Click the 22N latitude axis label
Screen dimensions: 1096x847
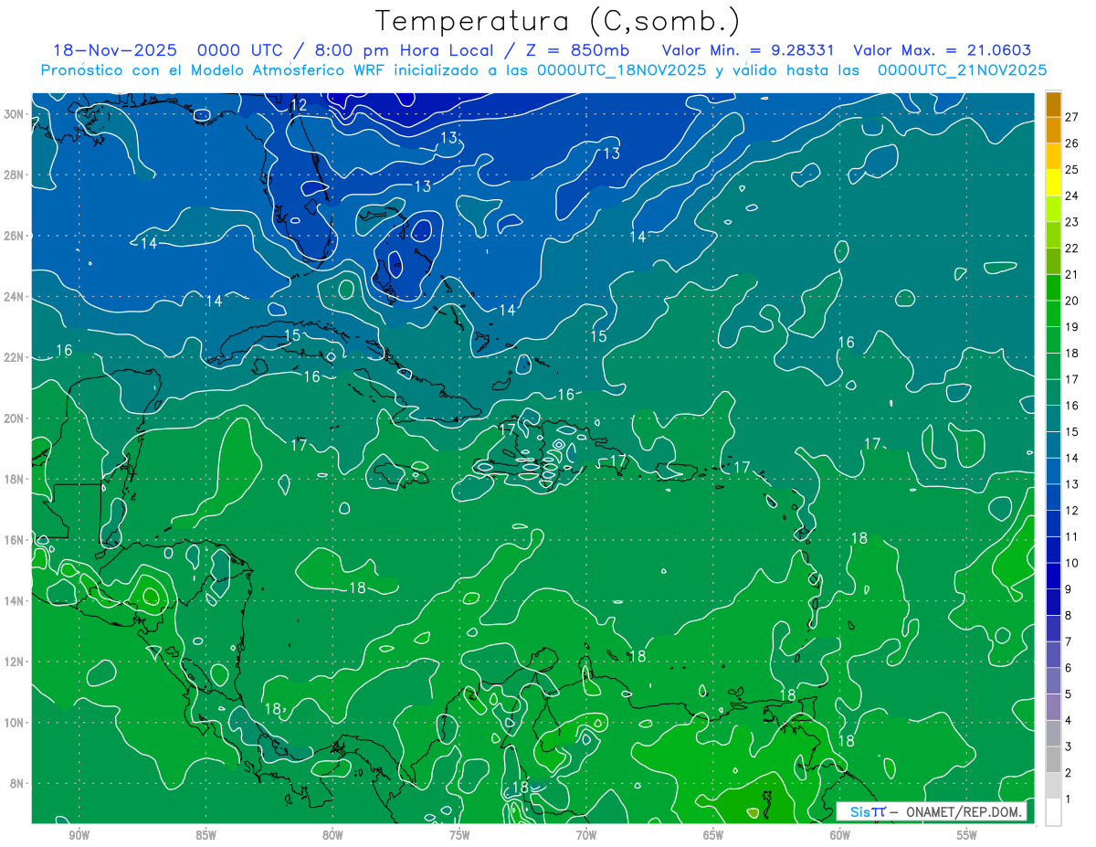click(x=13, y=357)
